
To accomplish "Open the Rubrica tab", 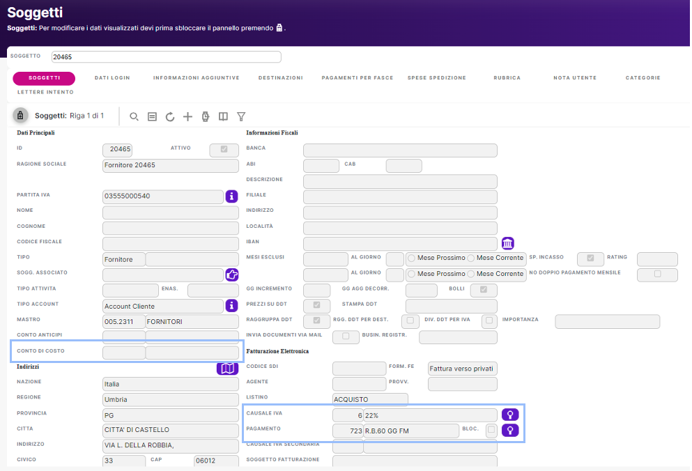I will pos(507,78).
